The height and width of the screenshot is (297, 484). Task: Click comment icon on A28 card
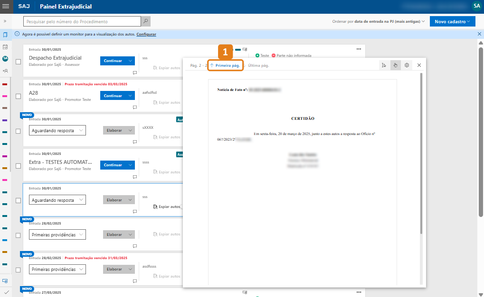135,108
